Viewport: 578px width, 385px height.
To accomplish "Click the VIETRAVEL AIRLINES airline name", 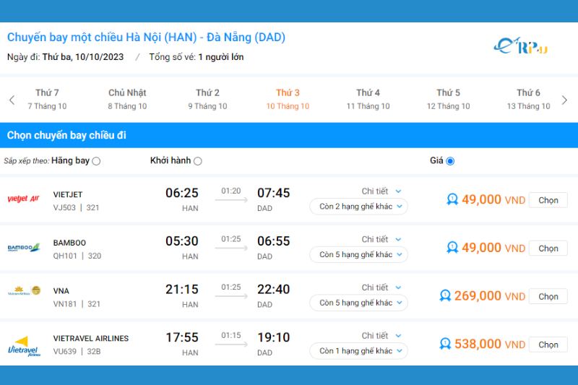I will pyautogui.click(x=91, y=338).
